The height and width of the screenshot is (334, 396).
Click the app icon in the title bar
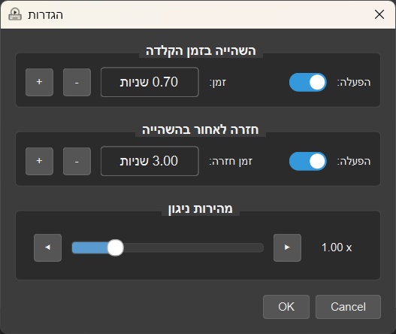coord(15,14)
